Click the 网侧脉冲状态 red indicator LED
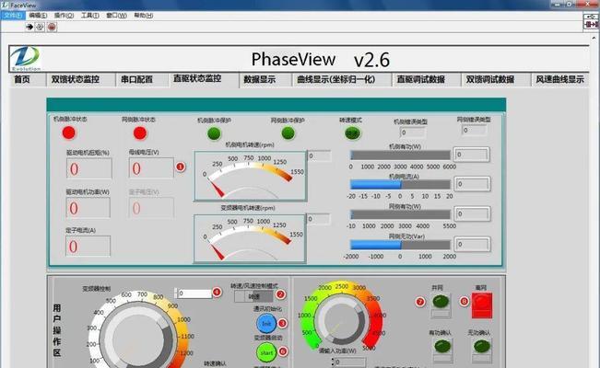The image size is (600, 368). click(140, 133)
